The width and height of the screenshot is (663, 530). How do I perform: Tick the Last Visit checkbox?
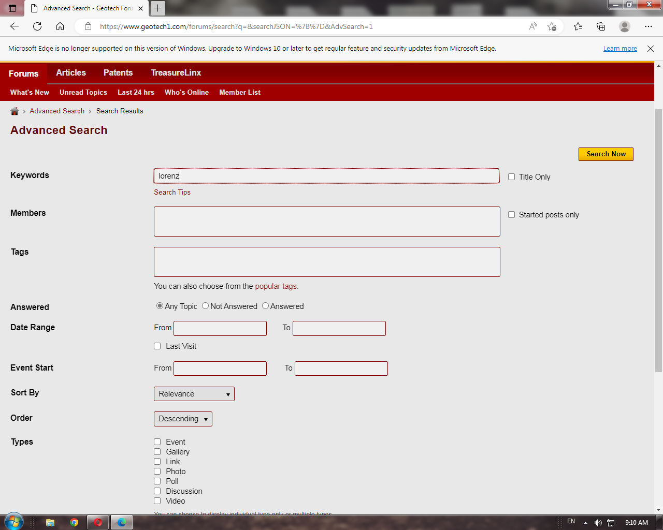(157, 346)
